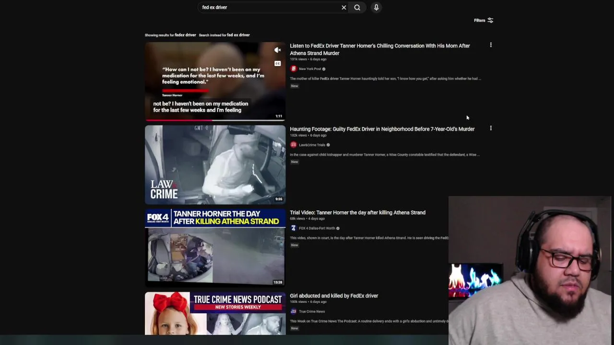
Task: Unmute the New York Post preview video
Action: pos(277,50)
